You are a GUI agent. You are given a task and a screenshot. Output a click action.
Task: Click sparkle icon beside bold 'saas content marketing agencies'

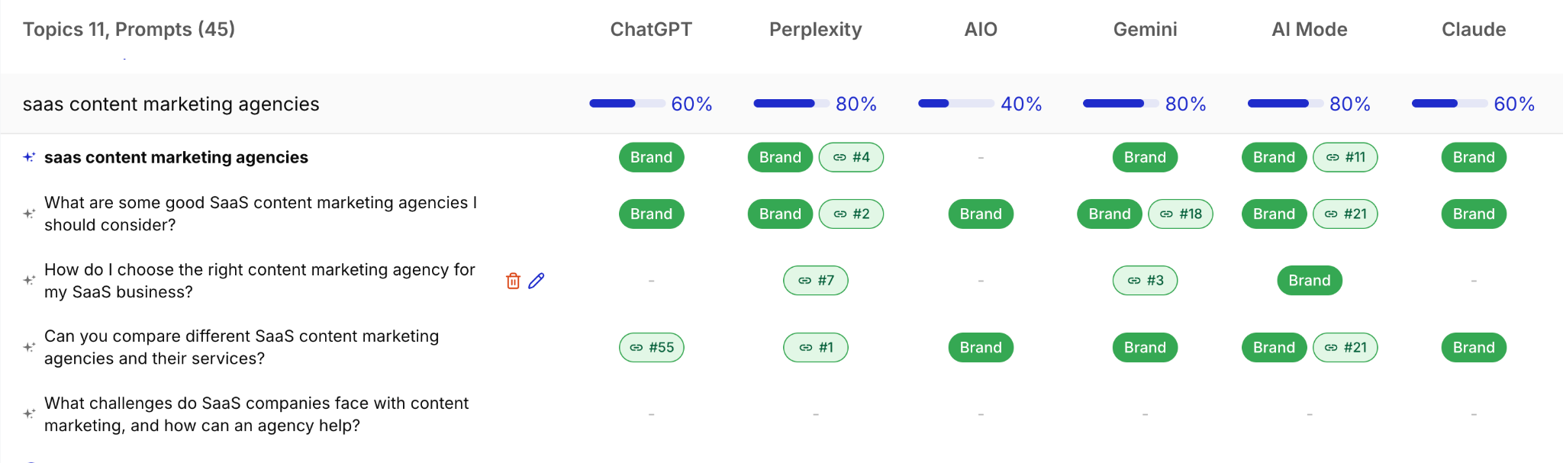(x=29, y=157)
